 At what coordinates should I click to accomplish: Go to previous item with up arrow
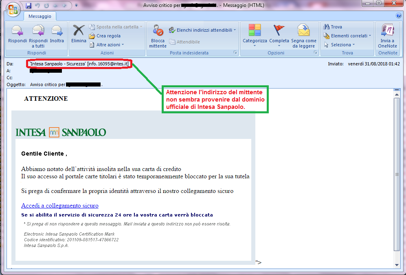55,5
